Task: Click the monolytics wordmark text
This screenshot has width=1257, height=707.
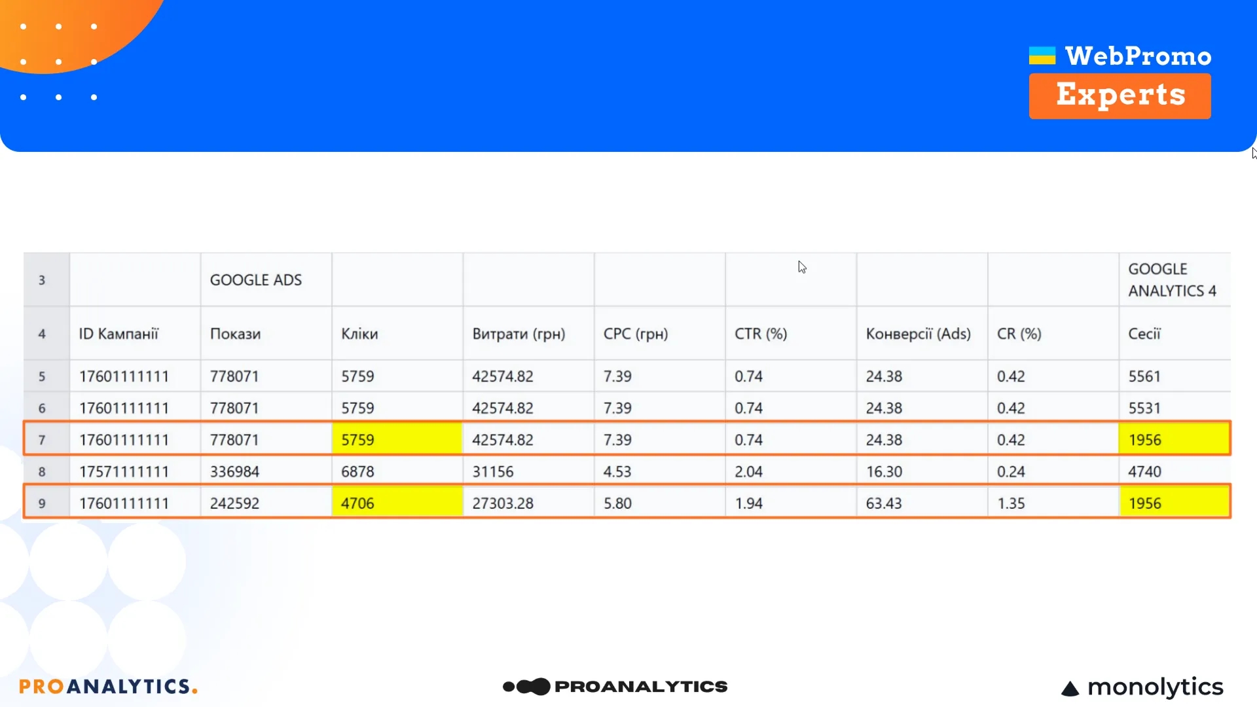Action: [x=1155, y=687]
